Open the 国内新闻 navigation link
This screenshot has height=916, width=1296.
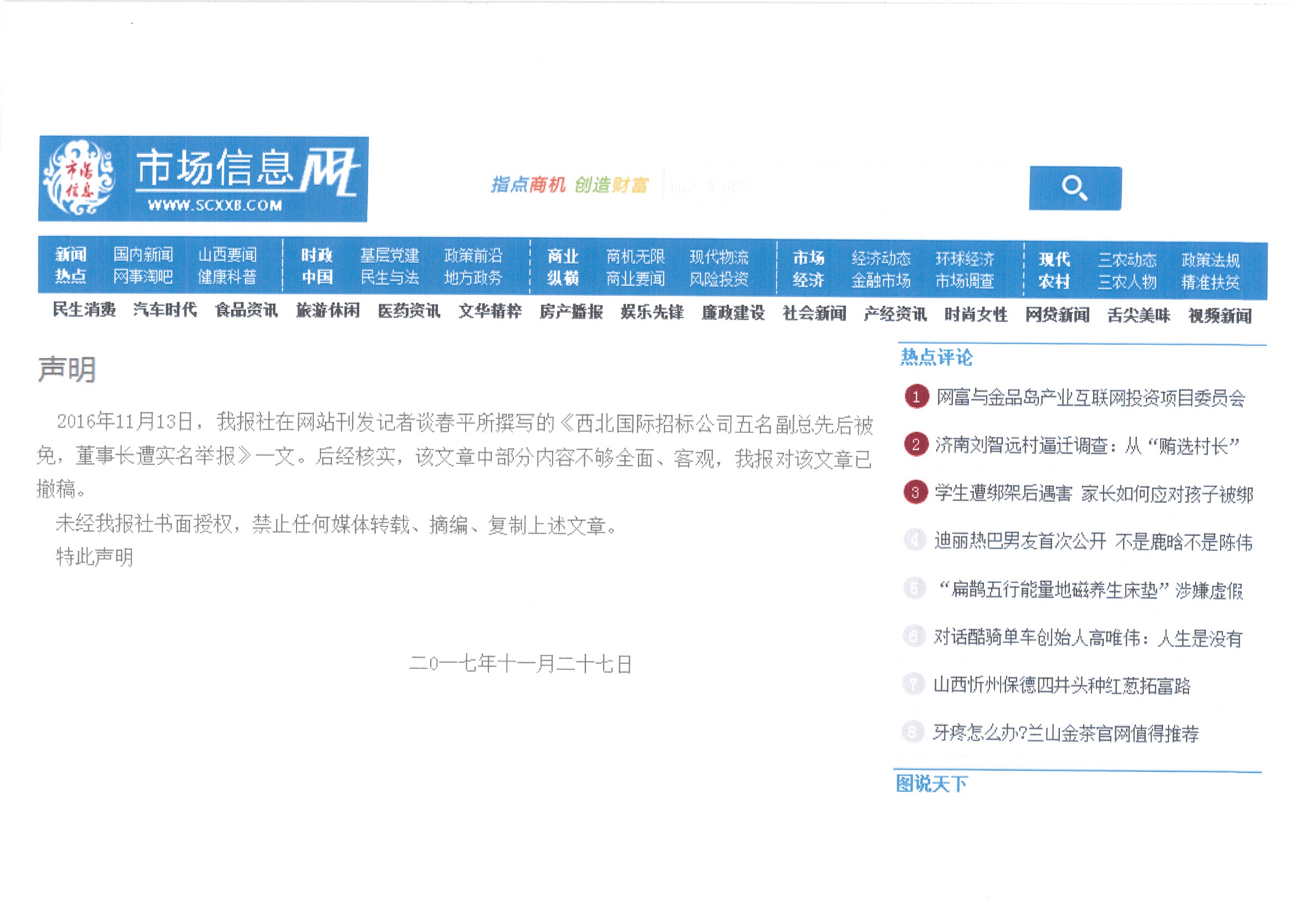pos(143,254)
